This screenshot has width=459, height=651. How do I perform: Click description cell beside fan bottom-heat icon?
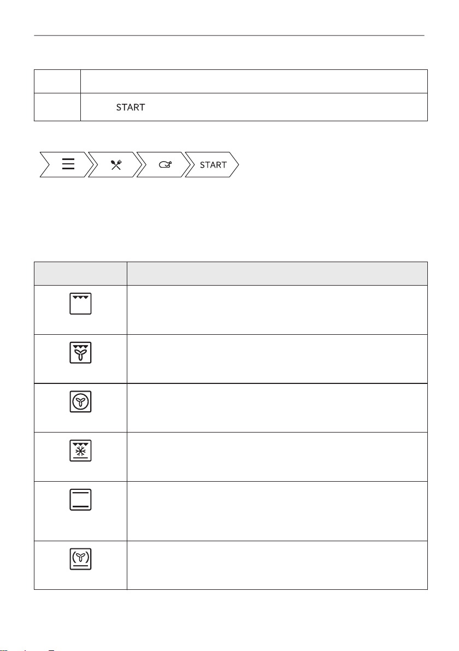277,565
